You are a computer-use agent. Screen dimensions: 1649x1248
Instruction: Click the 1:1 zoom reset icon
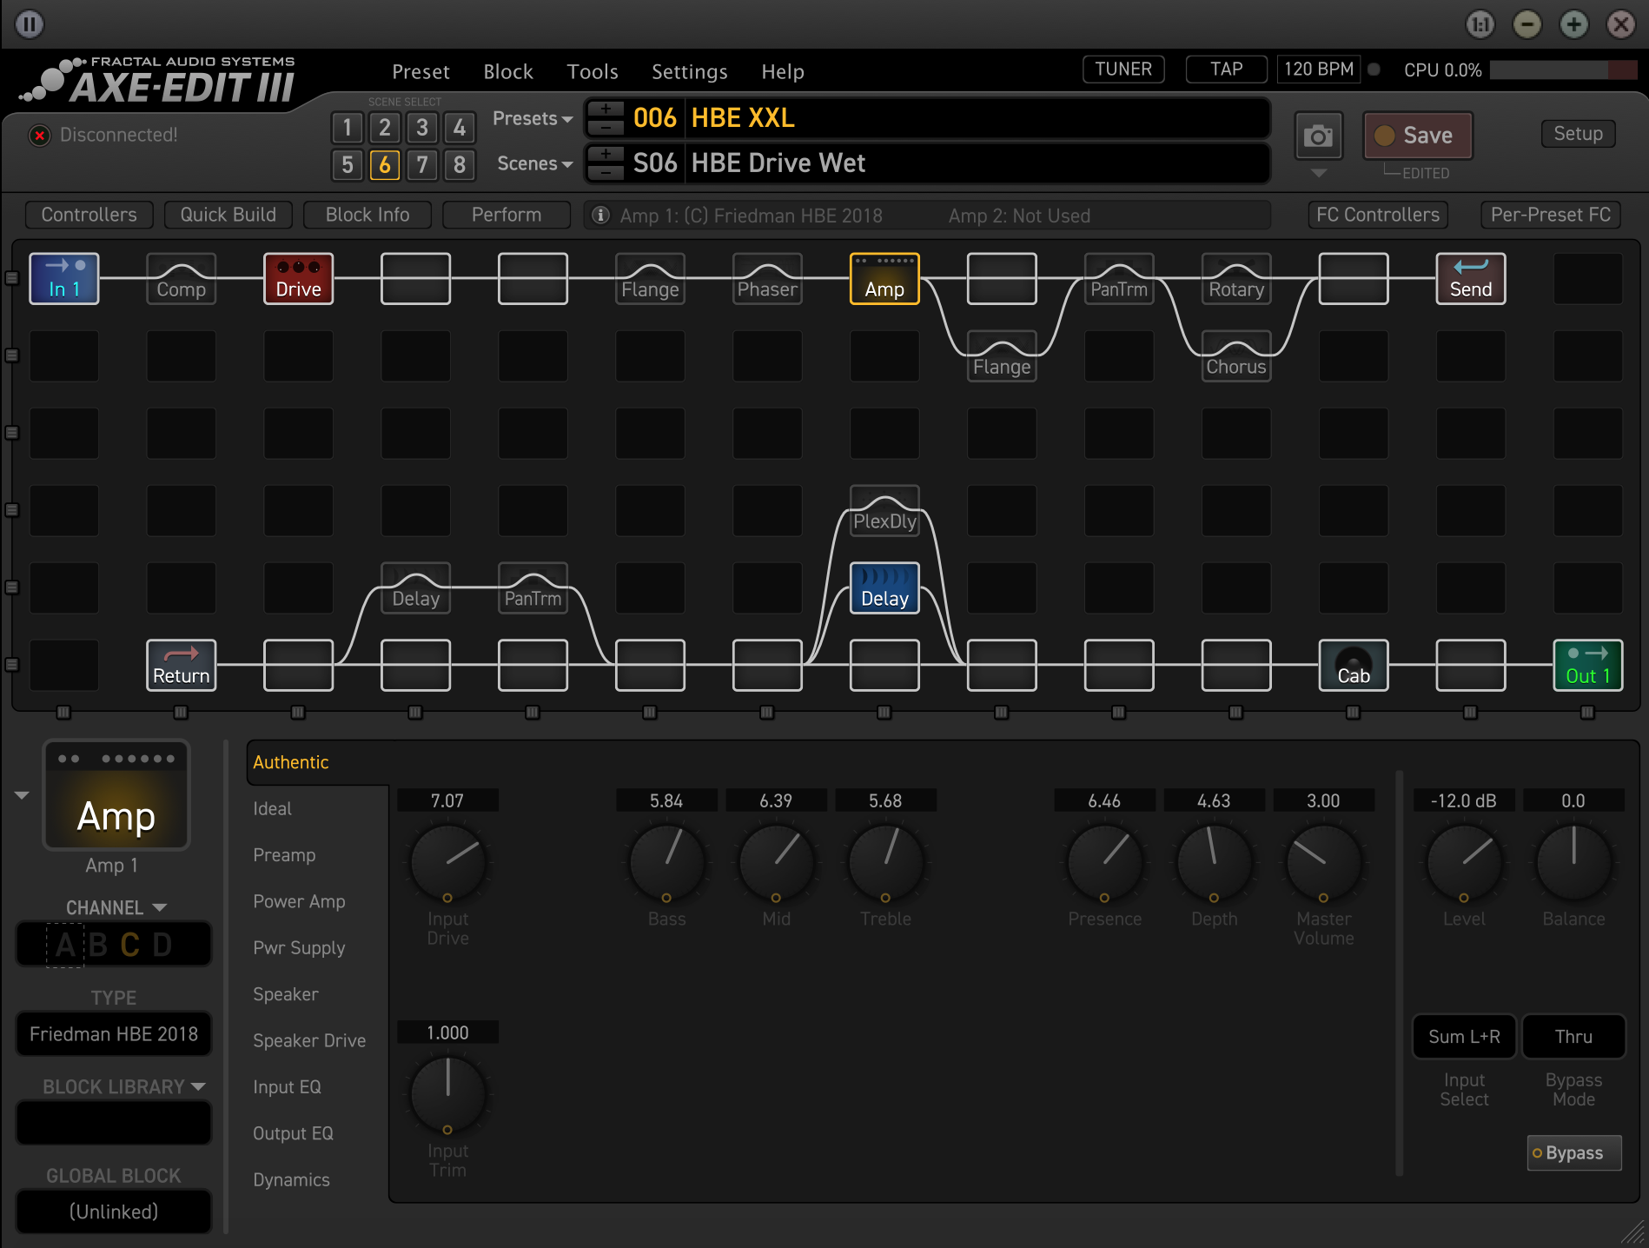point(1480,24)
